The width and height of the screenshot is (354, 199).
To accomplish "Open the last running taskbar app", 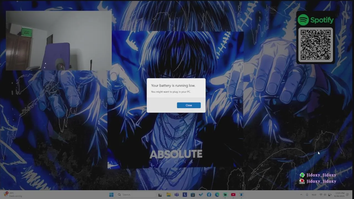I will 241,195.
